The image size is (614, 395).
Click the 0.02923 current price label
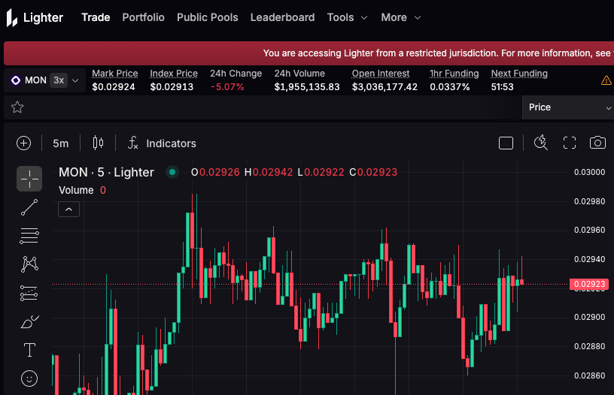pos(589,284)
